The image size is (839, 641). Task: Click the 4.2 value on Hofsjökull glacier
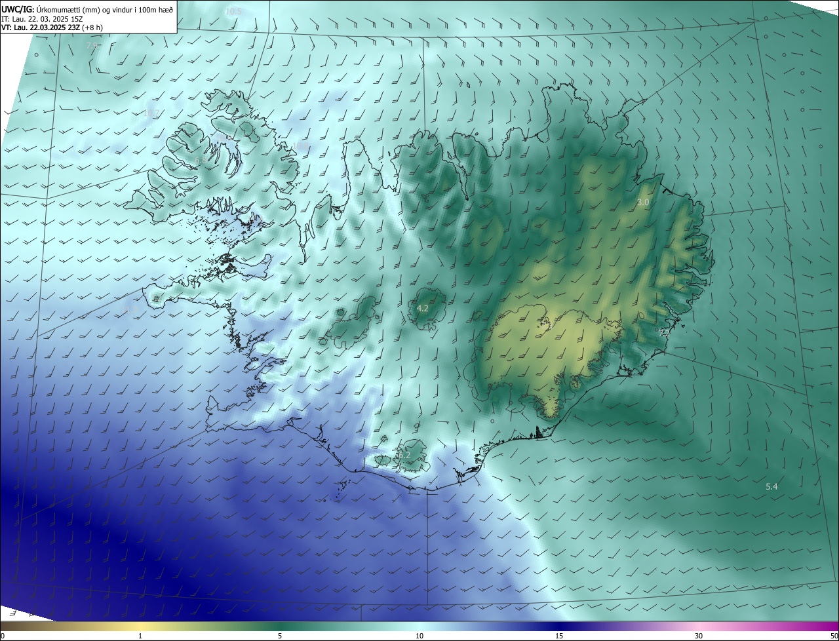422,308
